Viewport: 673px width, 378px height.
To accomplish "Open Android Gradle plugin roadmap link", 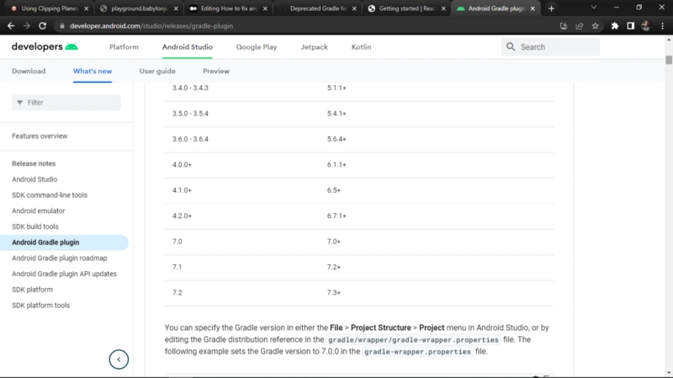I will (x=59, y=258).
